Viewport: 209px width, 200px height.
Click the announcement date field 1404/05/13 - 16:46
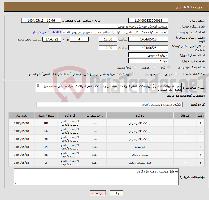41,20
